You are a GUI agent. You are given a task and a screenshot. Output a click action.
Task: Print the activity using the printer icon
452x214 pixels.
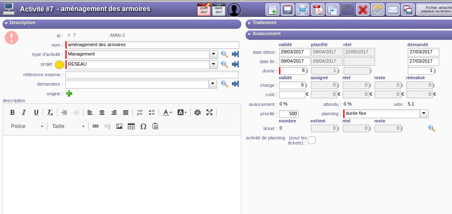[x=302, y=10]
